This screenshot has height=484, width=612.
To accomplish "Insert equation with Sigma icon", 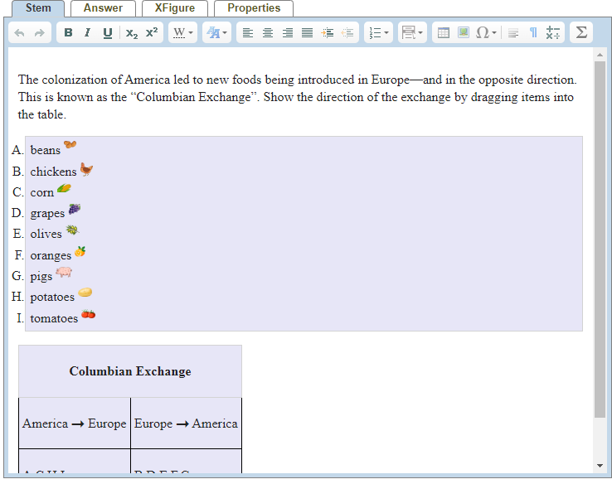I will pyautogui.click(x=581, y=32).
